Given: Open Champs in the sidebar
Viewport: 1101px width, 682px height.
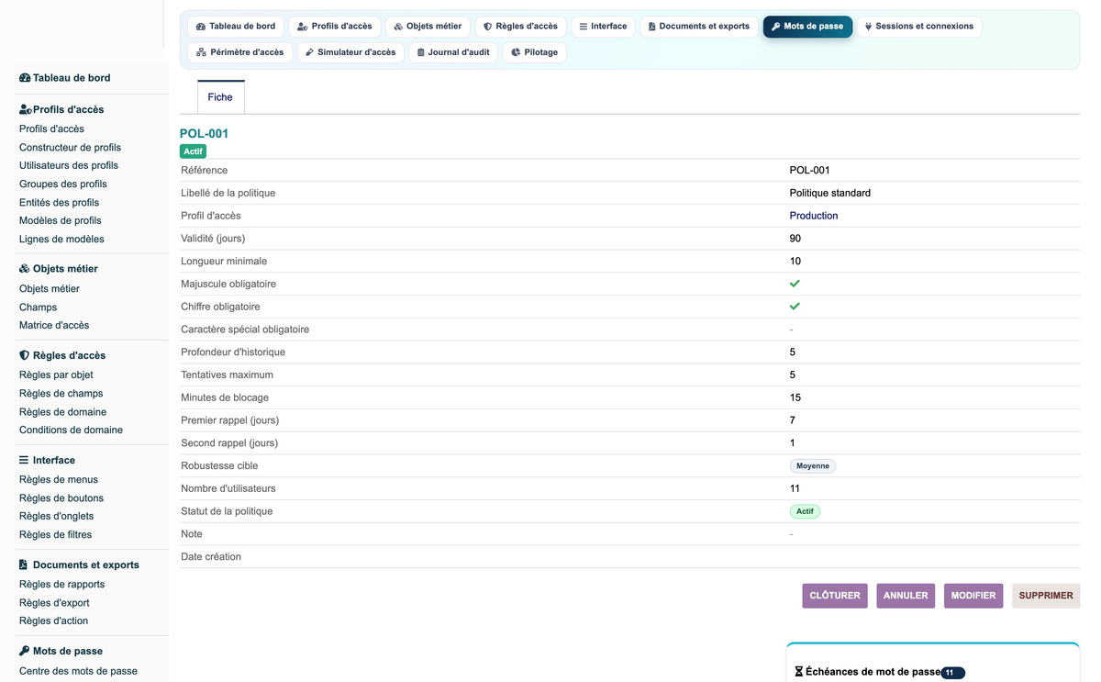Looking at the screenshot, I should pos(38,307).
